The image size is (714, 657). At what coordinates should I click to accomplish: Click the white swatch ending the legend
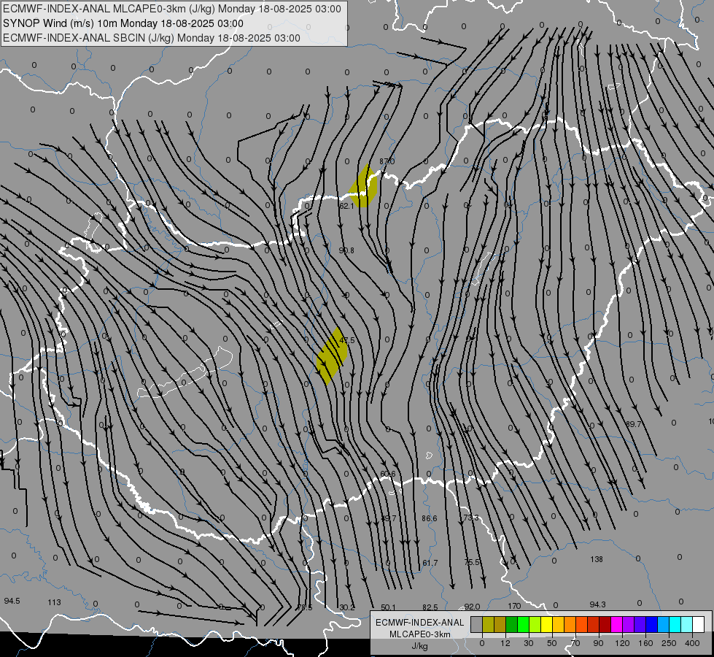point(699,625)
